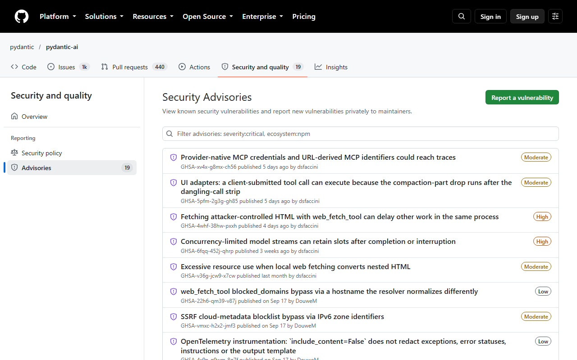Click the shield icon beside the Excessive resource use advisory
The width and height of the screenshot is (577, 360).
174,267
